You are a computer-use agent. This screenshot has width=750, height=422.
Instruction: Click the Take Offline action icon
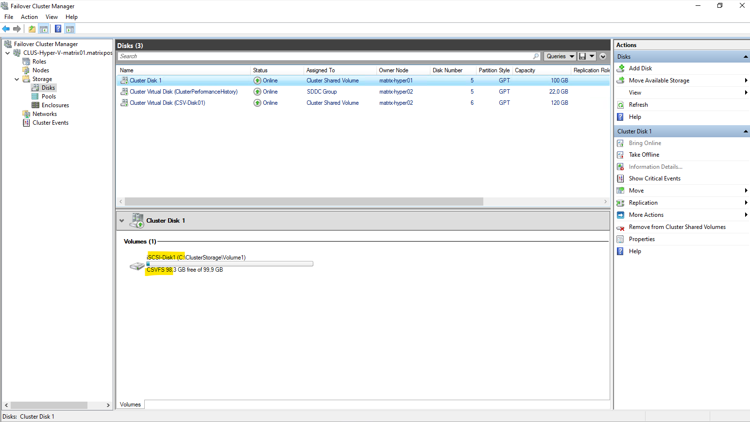click(x=620, y=155)
